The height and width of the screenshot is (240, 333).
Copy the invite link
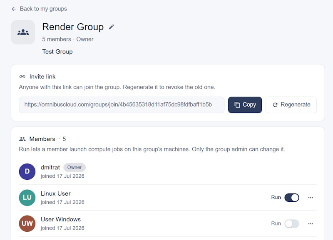[245, 105]
